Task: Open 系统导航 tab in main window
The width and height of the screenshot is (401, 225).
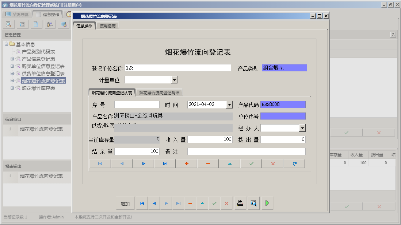Action: pyautogui.click(x=17, y=14)
